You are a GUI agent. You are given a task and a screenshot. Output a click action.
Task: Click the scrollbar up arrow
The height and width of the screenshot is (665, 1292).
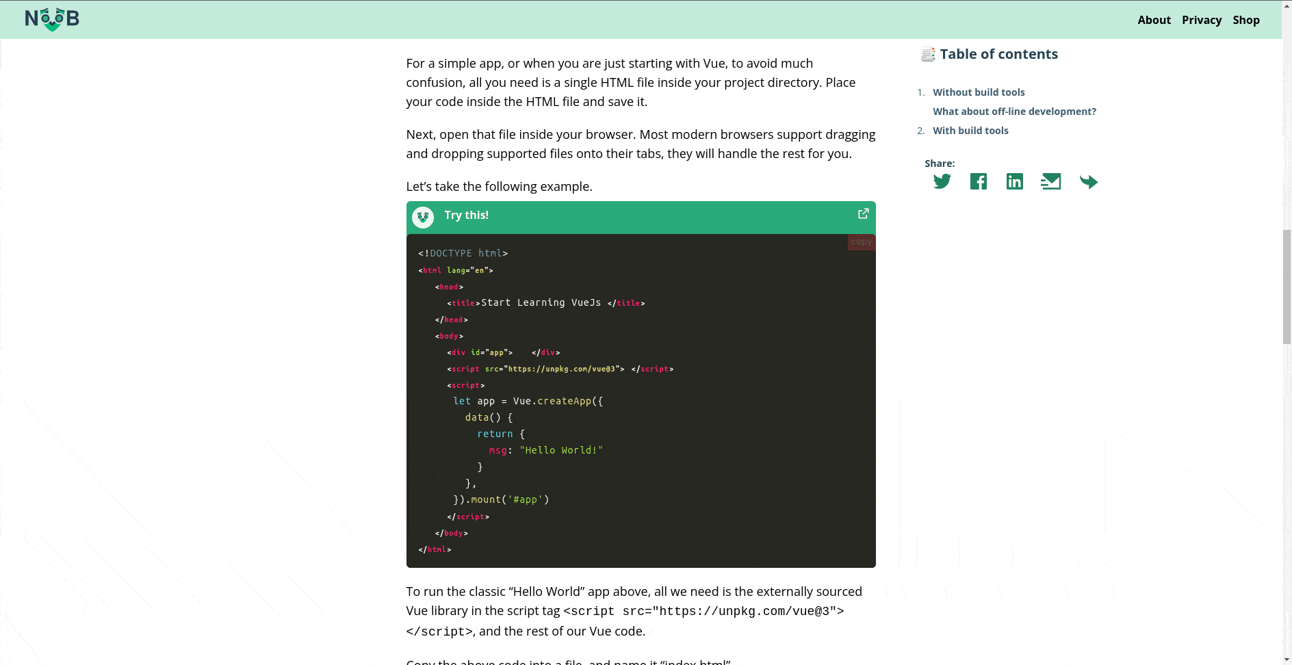[1287, 5]
